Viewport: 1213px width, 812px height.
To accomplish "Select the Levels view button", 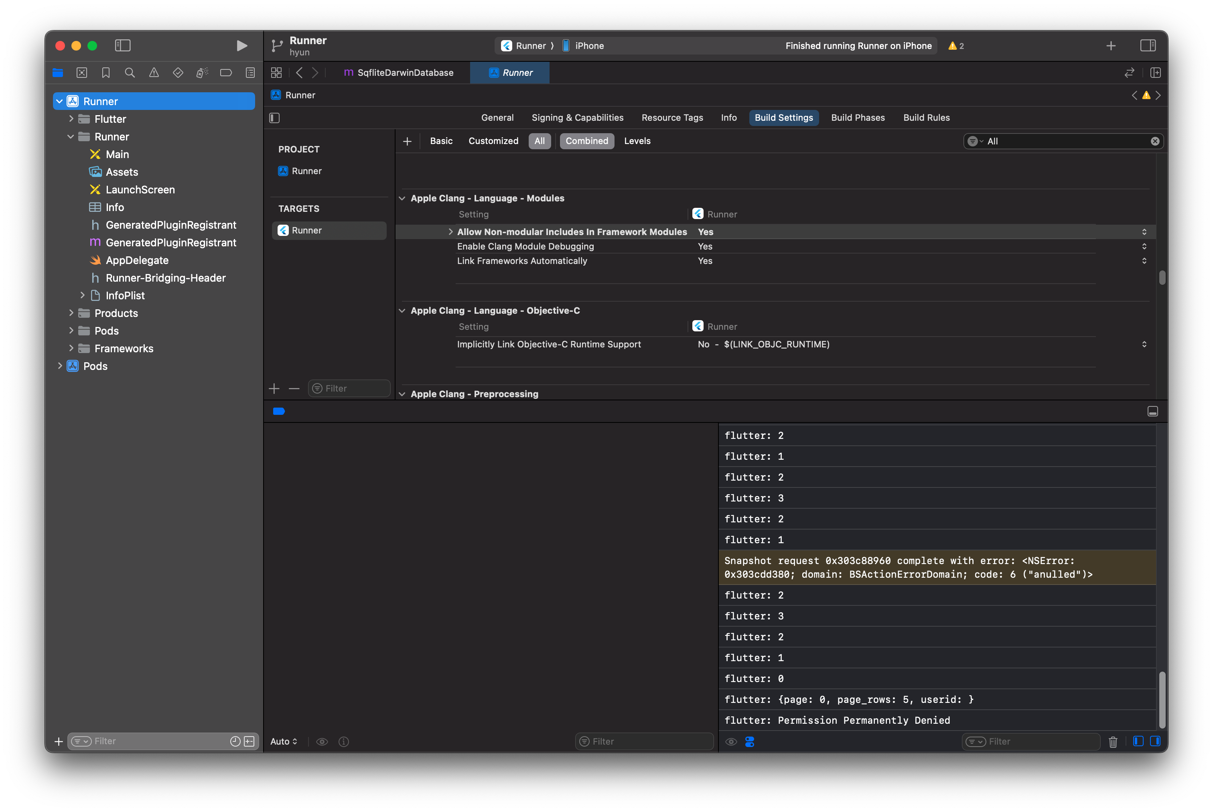I will [x=637, y=141].
